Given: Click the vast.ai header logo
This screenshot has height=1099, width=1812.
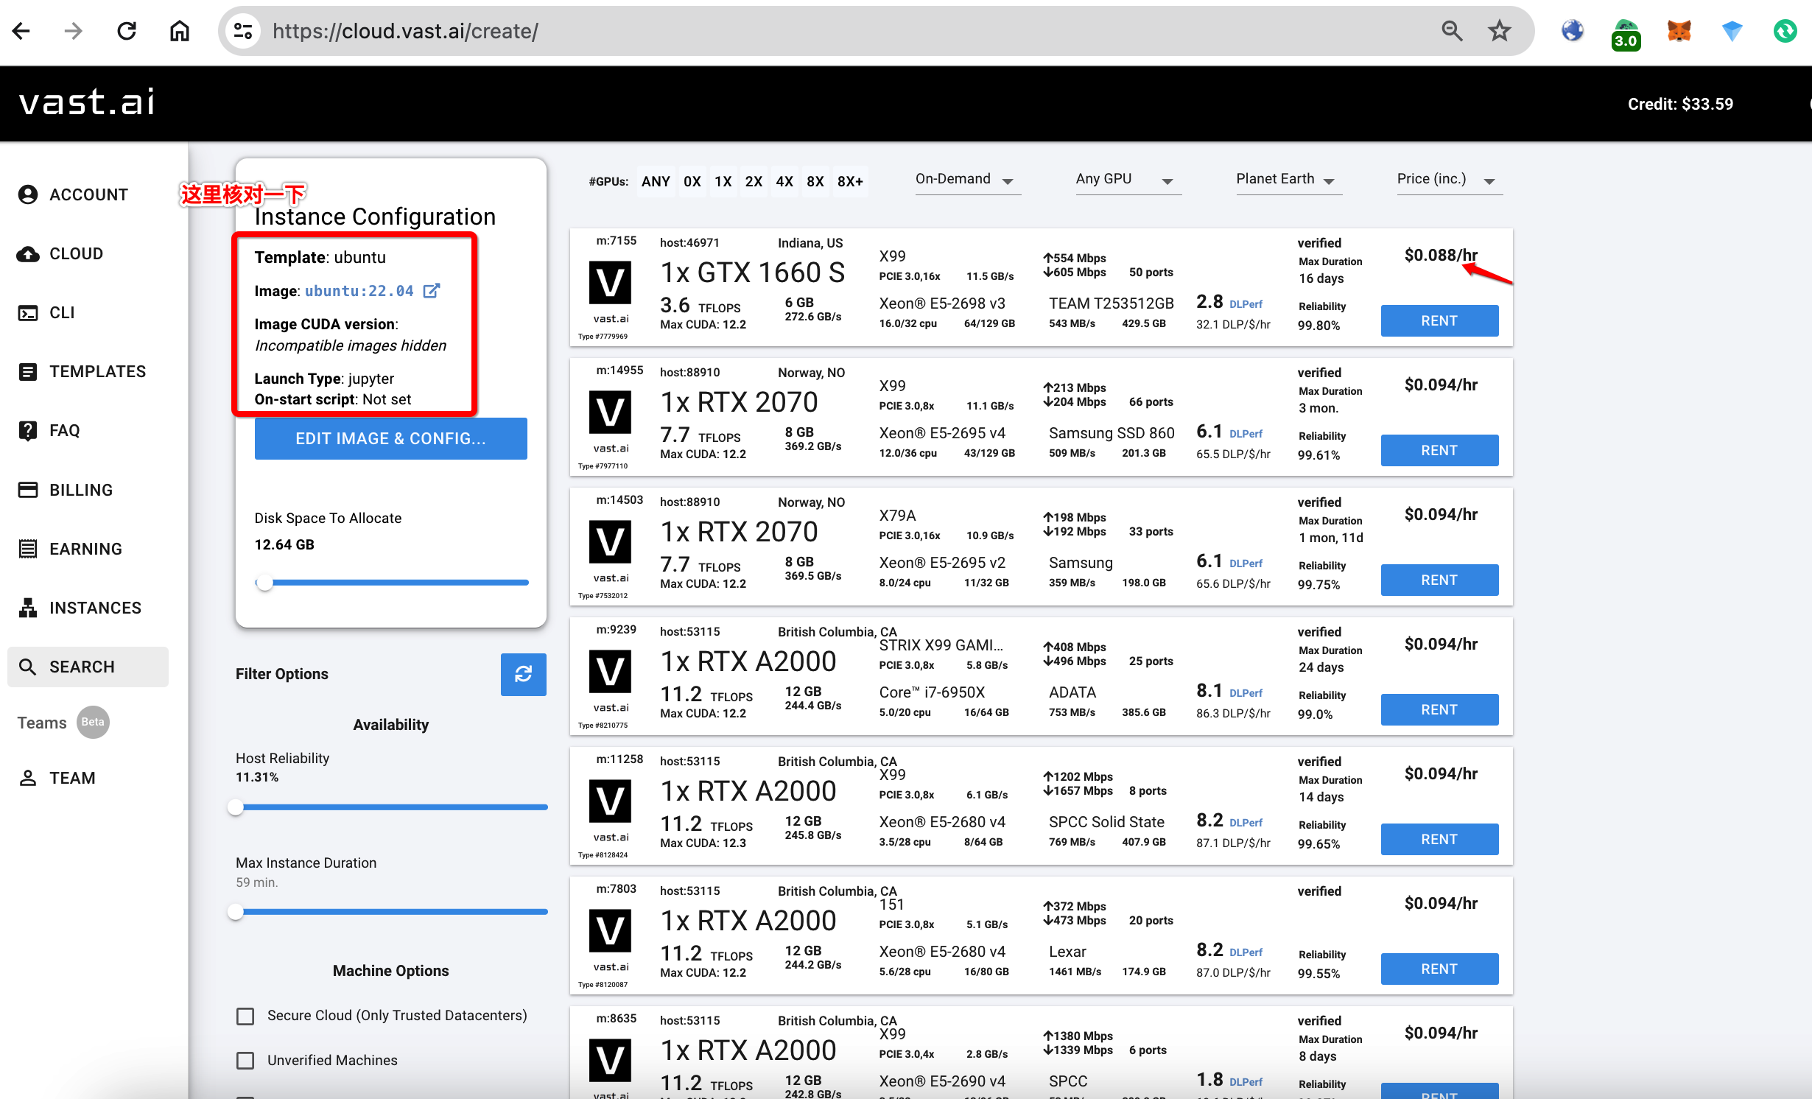Looking at the screenshot, I should pos(87,102).
